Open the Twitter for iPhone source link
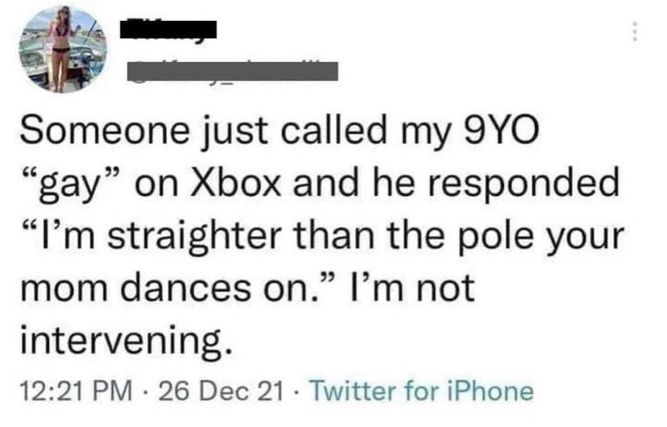 (x=422, y=391)
